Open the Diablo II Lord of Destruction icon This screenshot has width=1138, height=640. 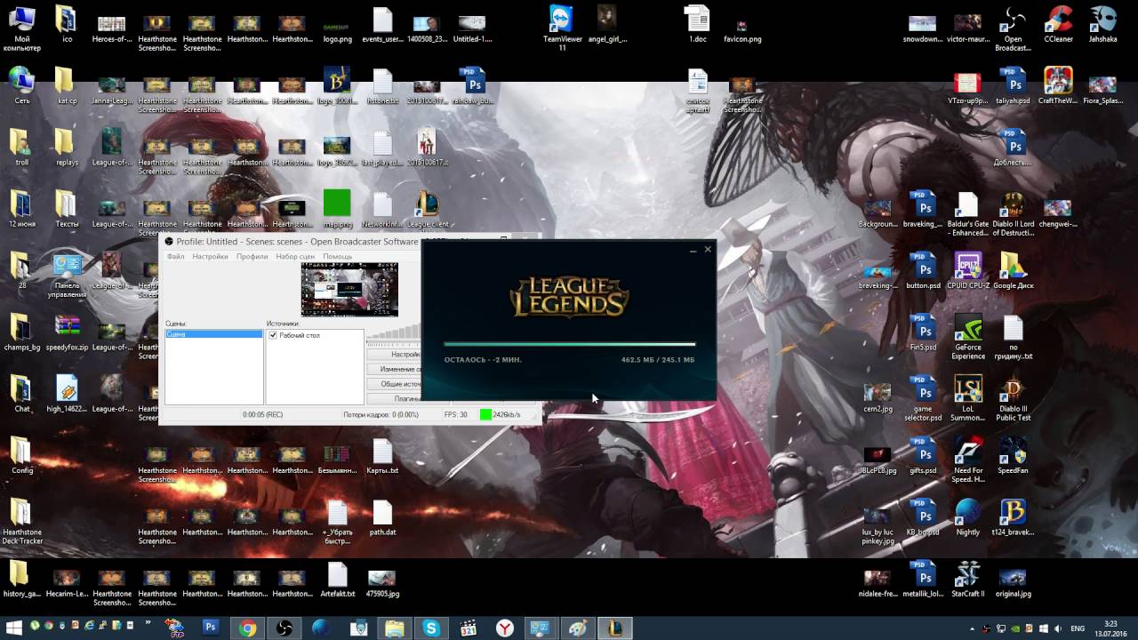[x=1013, y=213]
